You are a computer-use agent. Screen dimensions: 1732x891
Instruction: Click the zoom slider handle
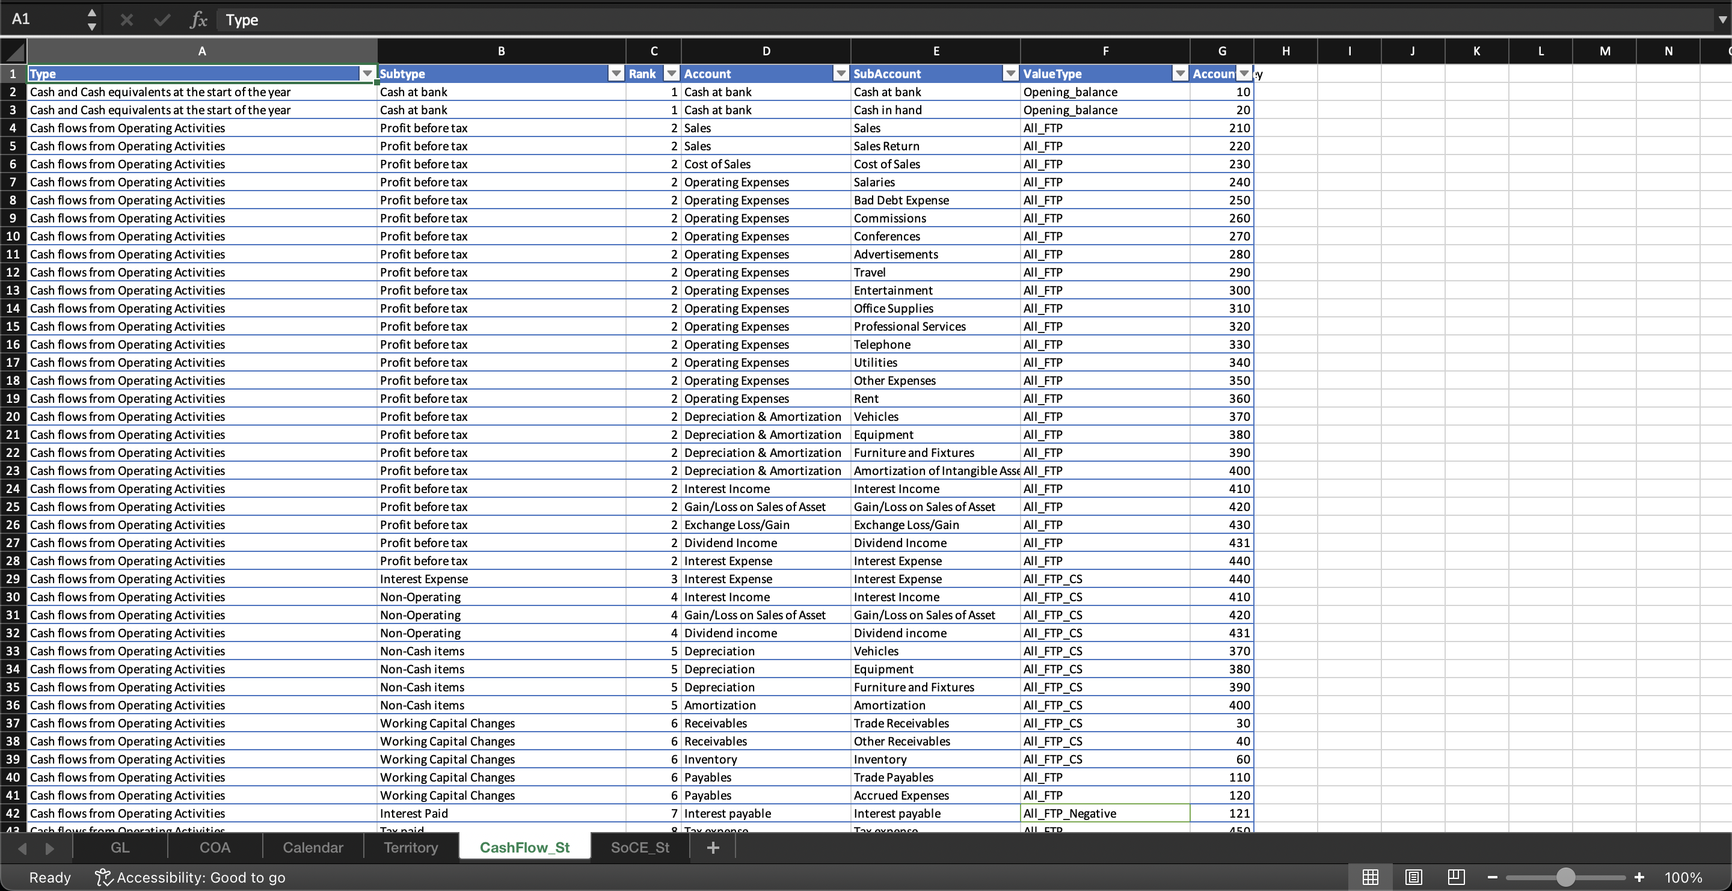point(1566,877)
